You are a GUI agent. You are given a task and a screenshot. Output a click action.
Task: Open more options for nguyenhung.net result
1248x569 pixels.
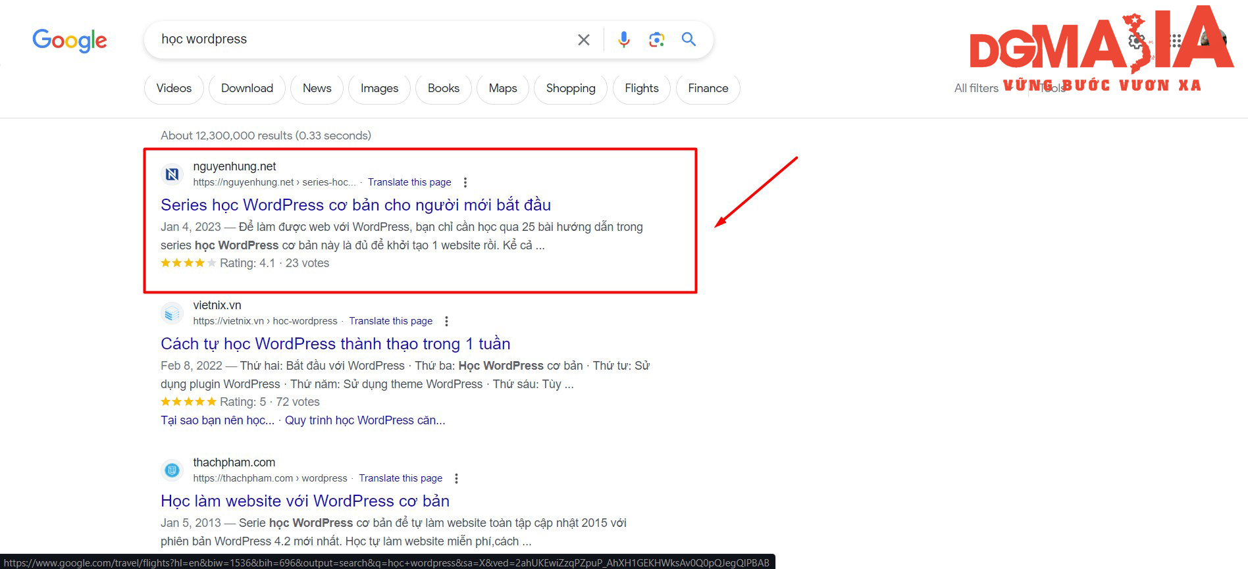click(465, 182)
